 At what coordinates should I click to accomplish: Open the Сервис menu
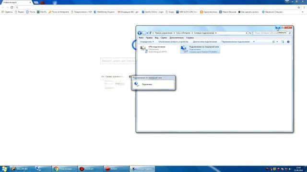click(164, 38)
